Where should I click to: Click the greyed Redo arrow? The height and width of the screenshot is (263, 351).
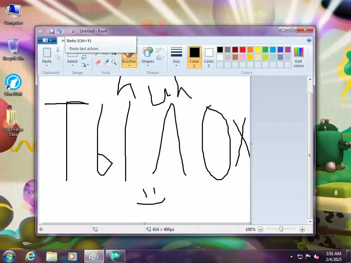click(67, 31)
